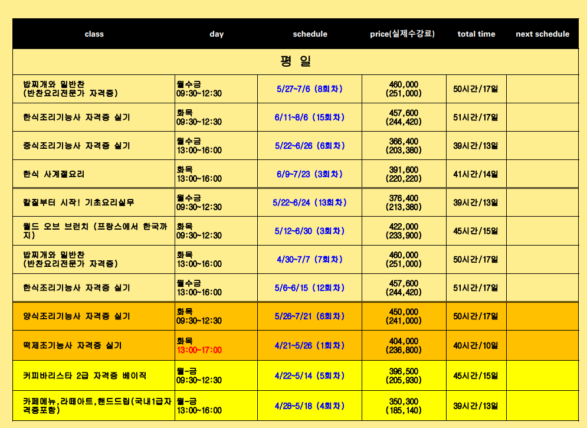Select the 떡제조기능사 자격증 실기 class
587x428 pixels.
(x=73, y=345)
